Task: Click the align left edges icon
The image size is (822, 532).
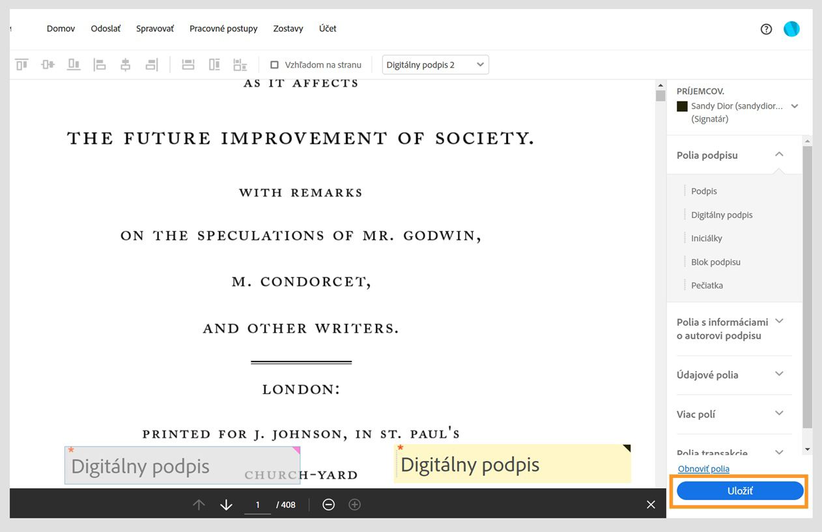Action: pos(100,64)
